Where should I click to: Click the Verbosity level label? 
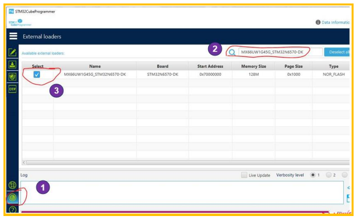290,175
